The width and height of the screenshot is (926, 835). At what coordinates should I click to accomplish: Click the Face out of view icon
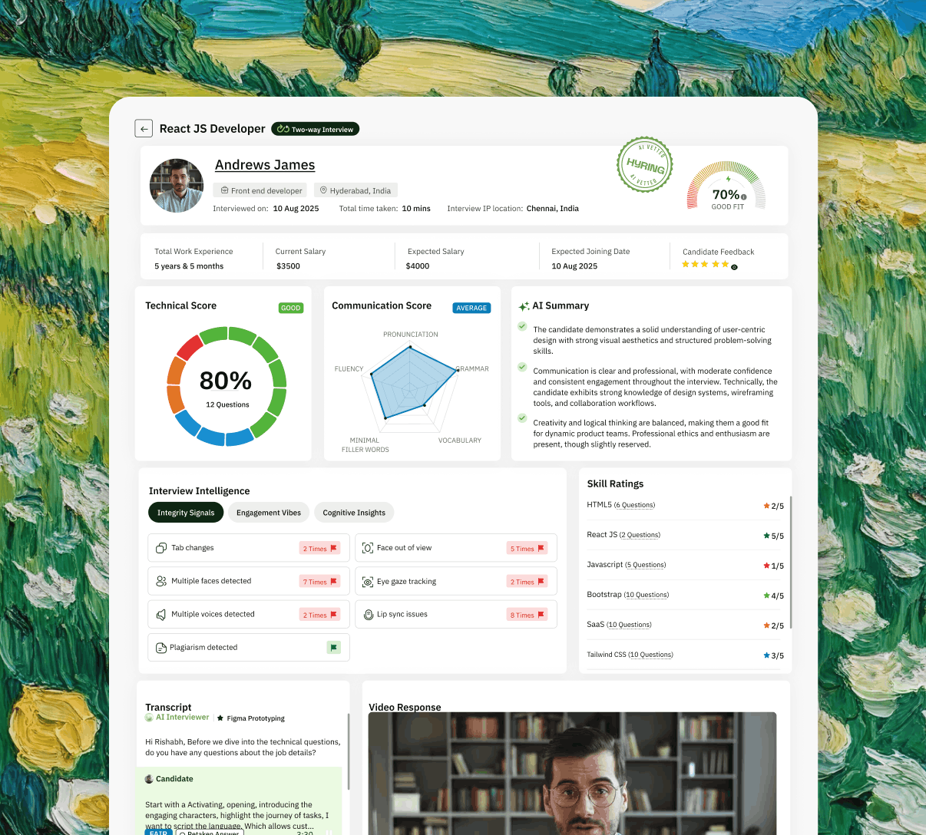click(368, 548)
